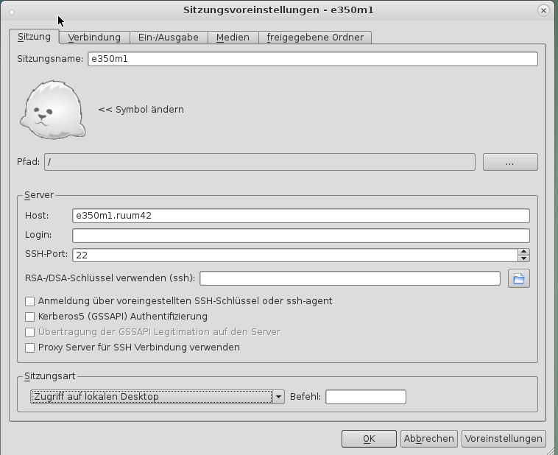
Task: Focus the Login input field
Action: 300,236
